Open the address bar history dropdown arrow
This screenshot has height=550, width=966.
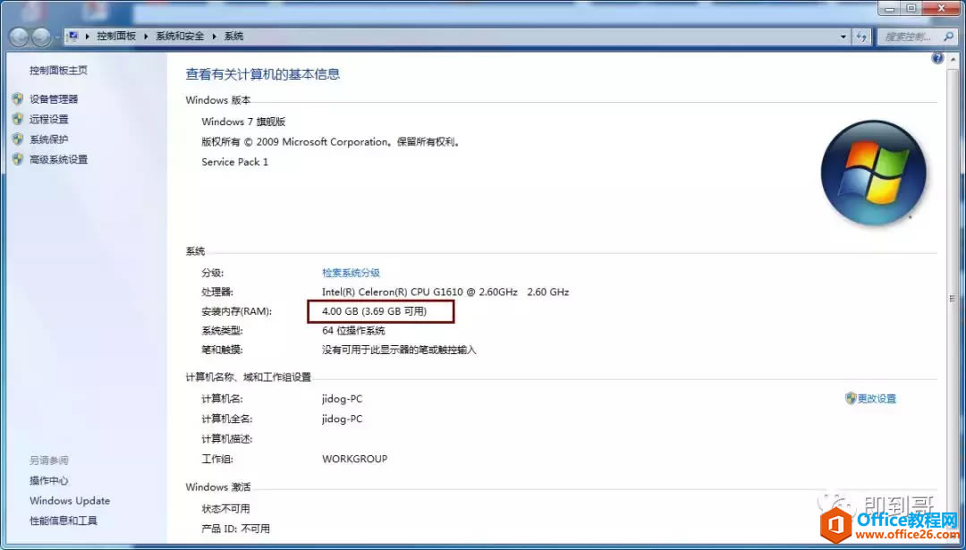(x=843, y=37)
